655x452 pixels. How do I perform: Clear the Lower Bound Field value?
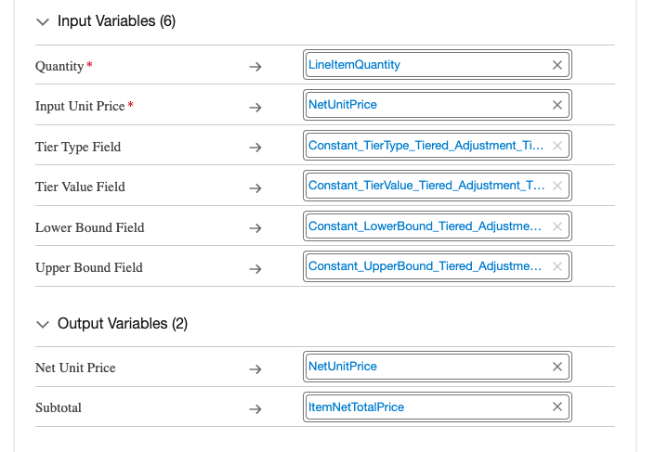pyautogui.click(x=557, y=226)
